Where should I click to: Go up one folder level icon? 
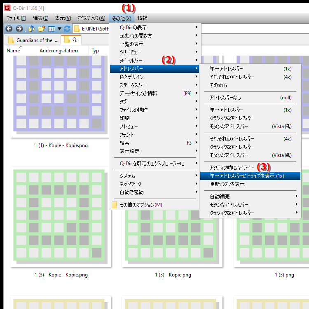coord(31,29)
